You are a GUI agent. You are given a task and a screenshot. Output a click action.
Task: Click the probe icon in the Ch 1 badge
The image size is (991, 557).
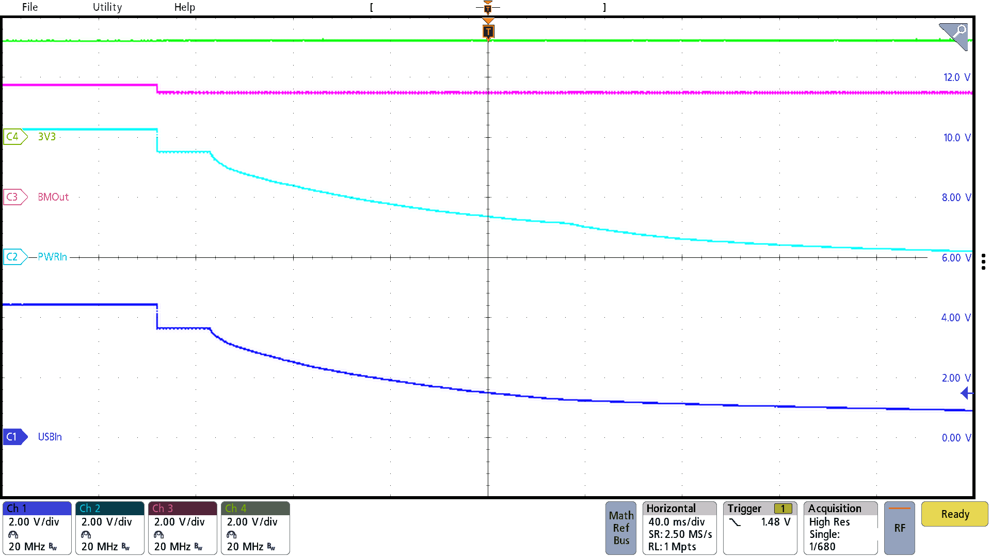[x=13, y=534]
